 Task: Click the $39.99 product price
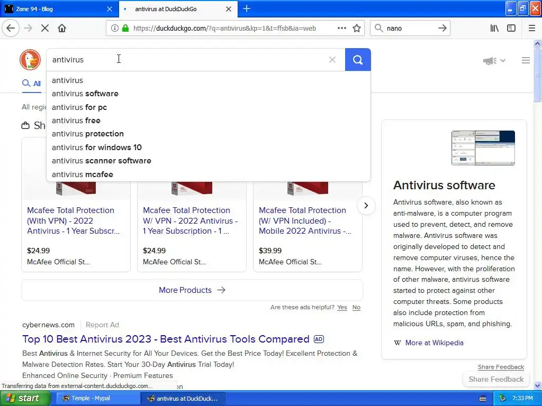(x=270, y=251)
